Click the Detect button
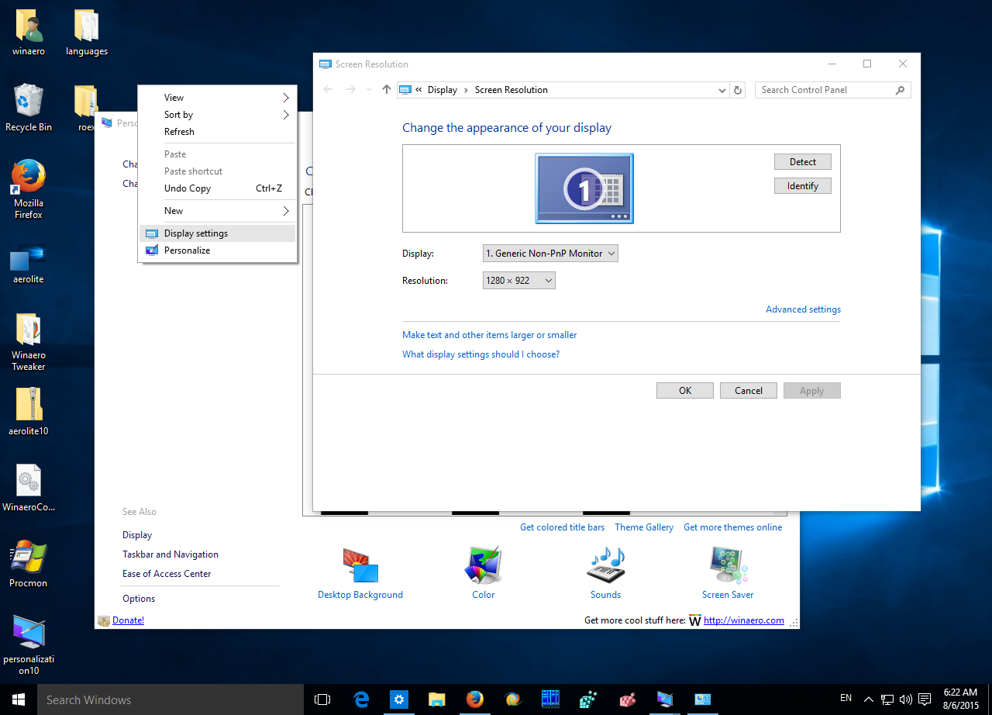Viewport: 992px width, 715px height. click(803, 162)
